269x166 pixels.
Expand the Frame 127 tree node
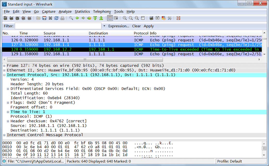pyautogui.click(x=4, y=66)
